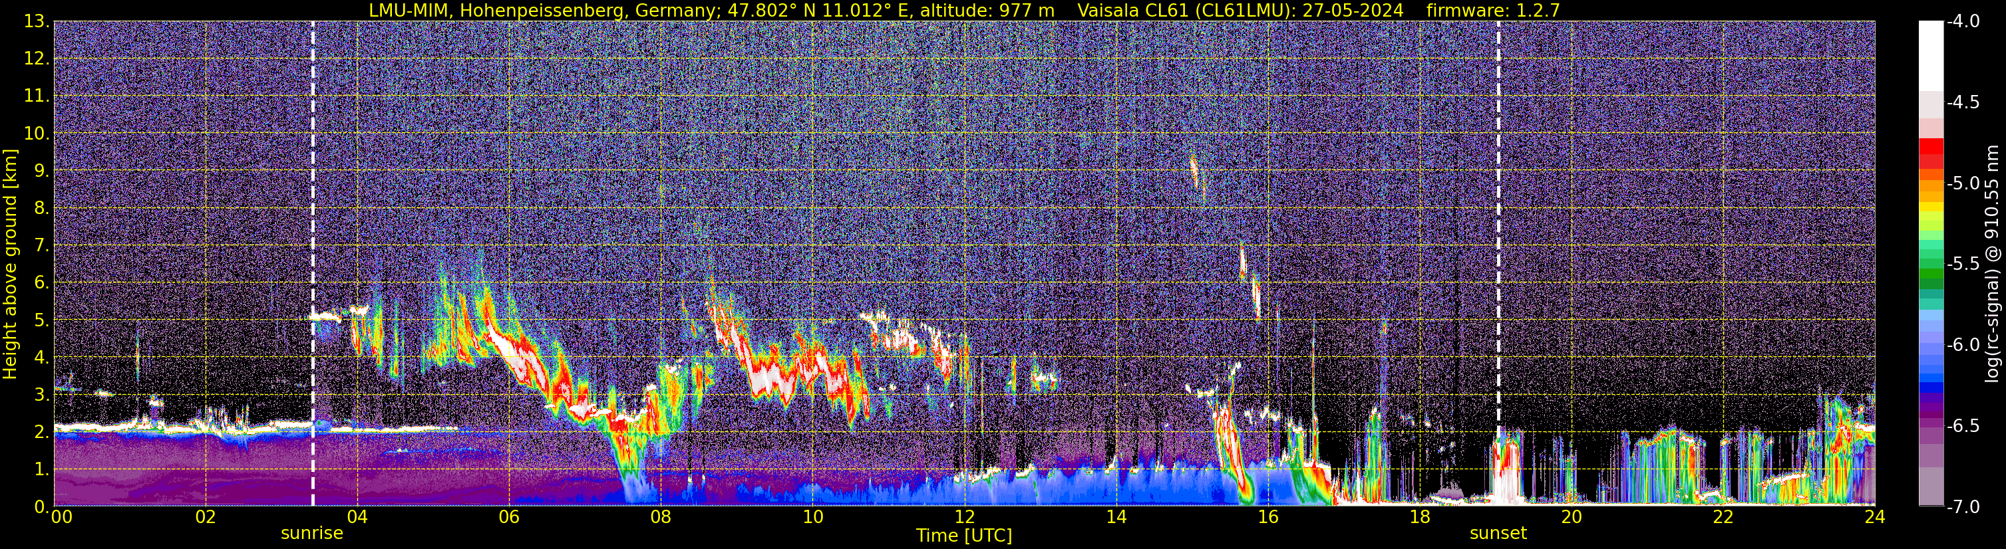The image size is (2006, 549).
Task: Click the sunset label below the axis
Action: (1498, 534)
